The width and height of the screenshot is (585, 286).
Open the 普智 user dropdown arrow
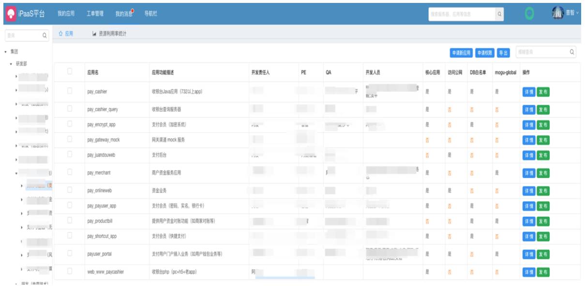pos(578,14)
